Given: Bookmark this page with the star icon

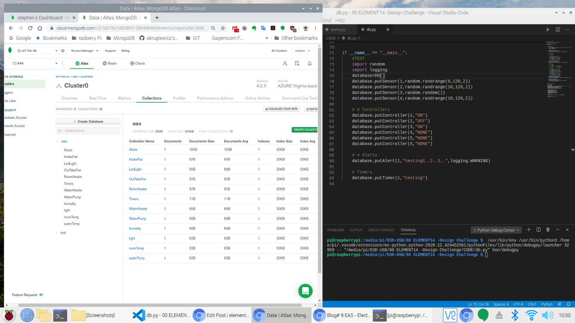Looking at the screenshot, I should 223,28.
